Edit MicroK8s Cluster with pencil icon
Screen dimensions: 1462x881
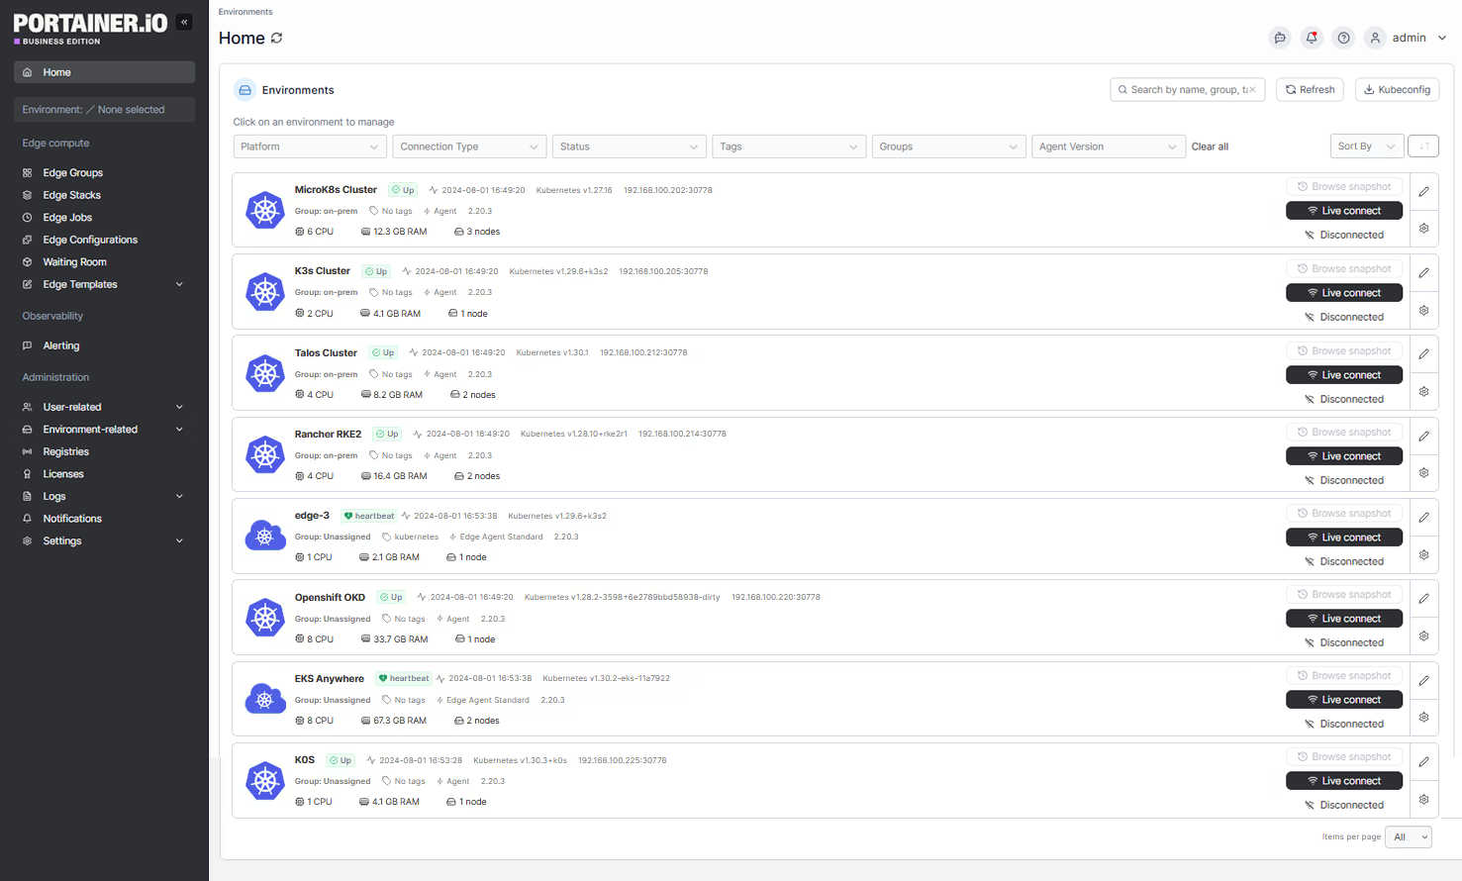click(1423, 191)
